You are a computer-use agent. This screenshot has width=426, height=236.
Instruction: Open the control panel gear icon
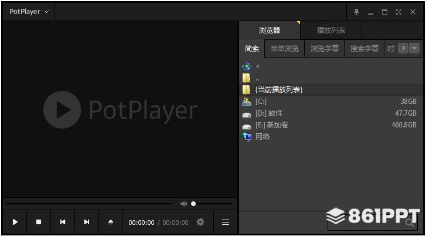pyautogui.click(x=200, y=222)
